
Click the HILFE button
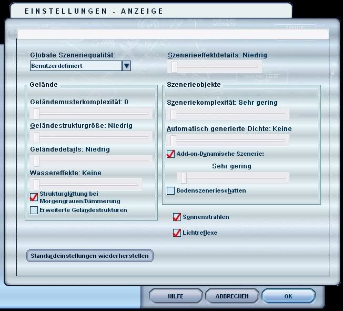(x=176, y=296)
